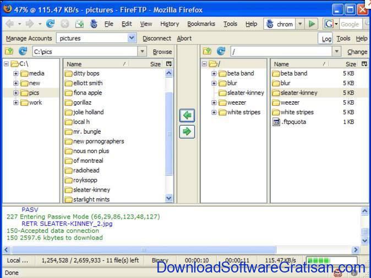Abort the current transfer

pyautogui.click(x=184, y=39)
